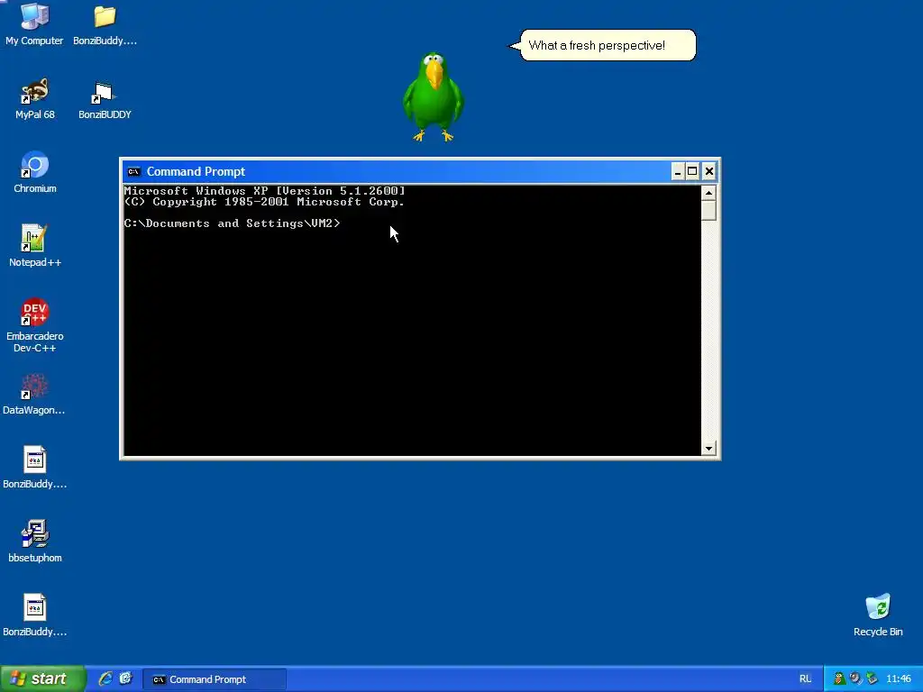Minimize the Command Prompt window
The height and width of the screenshot is (692, 923).
(678, 172)
